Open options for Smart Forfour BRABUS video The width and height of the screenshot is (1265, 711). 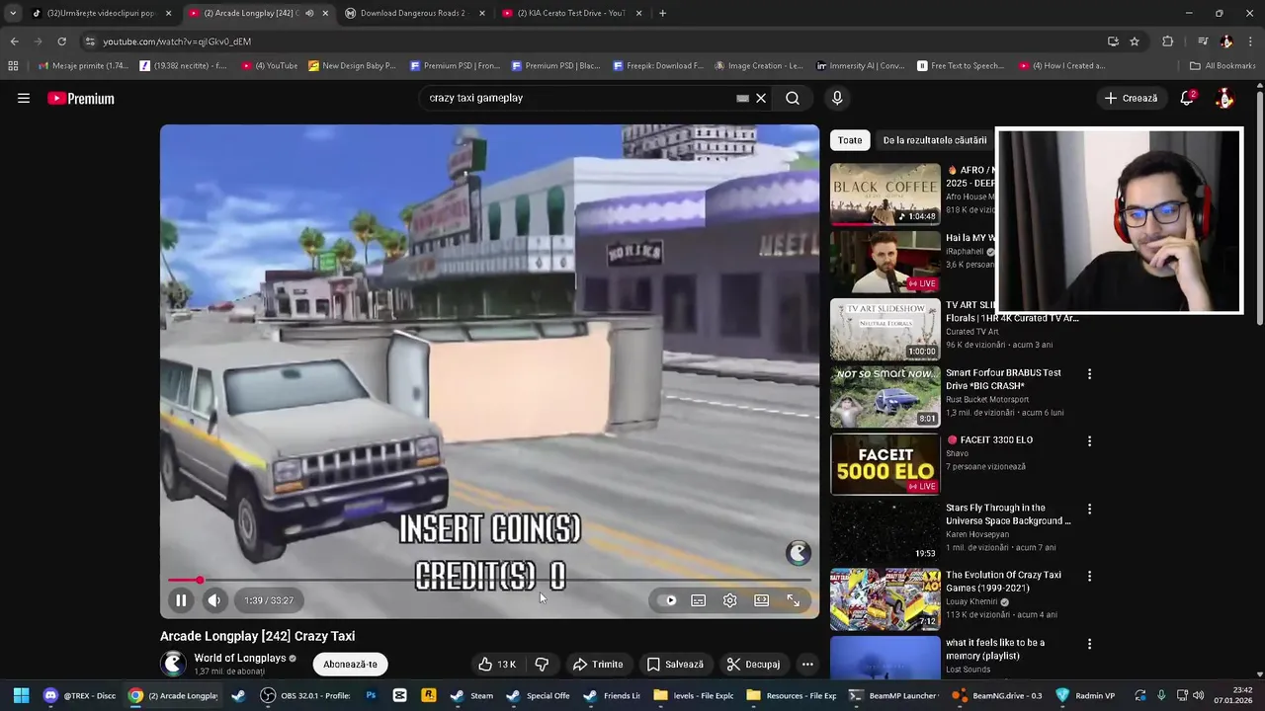click(1089, 374)
